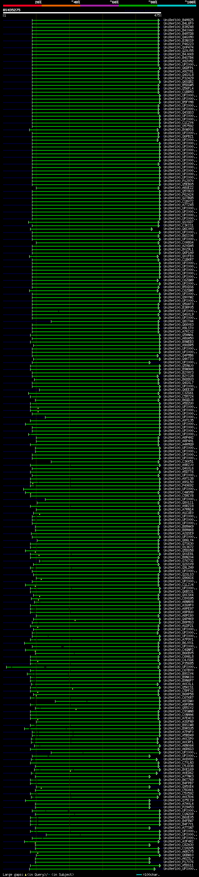Click the red 20% identity legend segment
Viewport: 199px width, 877px height.
(x=22, y=6)
